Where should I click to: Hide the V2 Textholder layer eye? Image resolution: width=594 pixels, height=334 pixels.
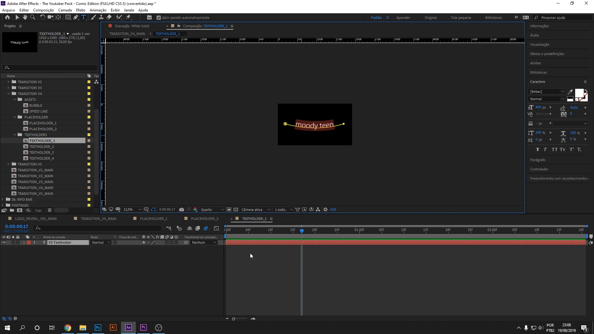click(4, 242)
